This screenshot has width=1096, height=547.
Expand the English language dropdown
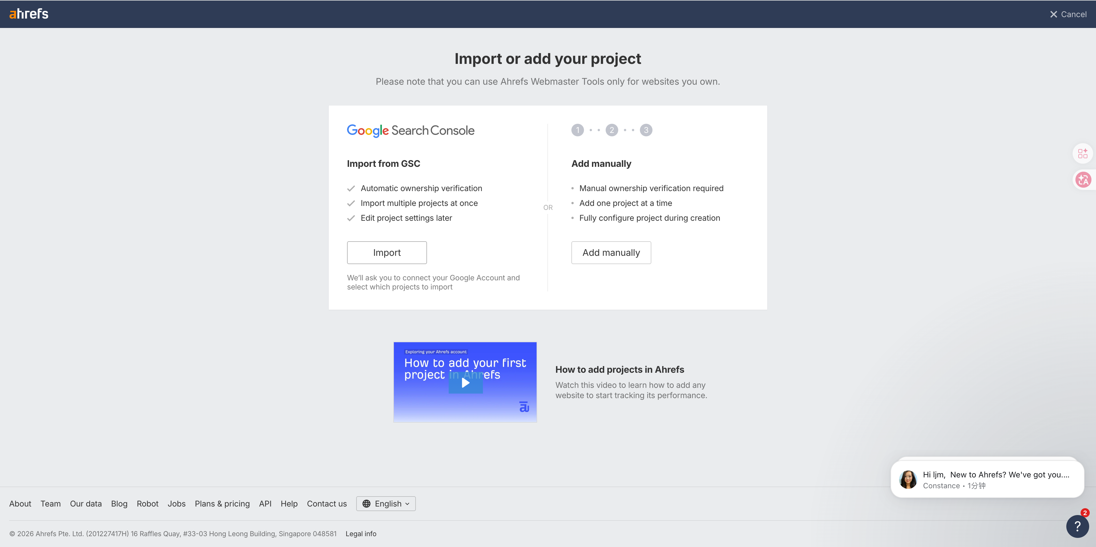[386, 504]
